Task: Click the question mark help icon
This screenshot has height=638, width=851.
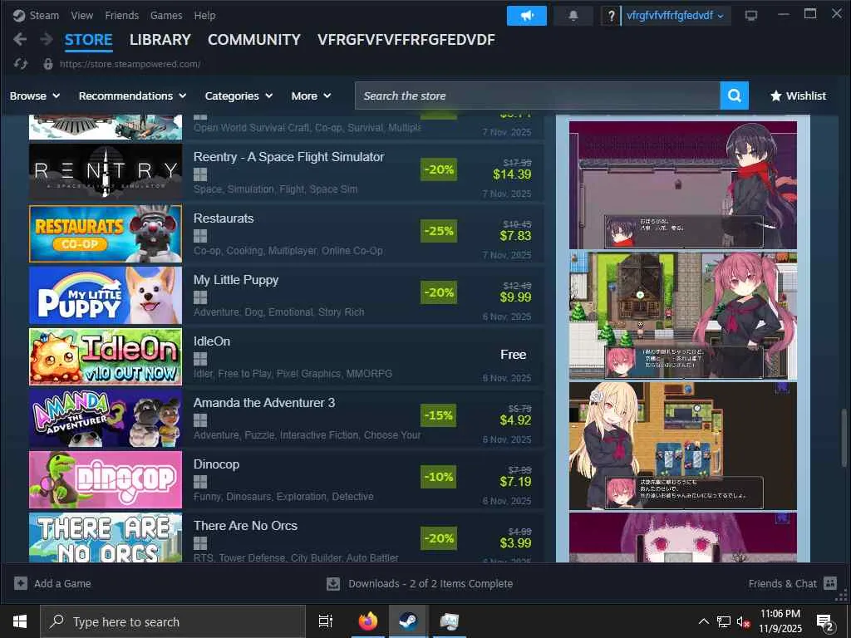Action: [x=611, y=16]
